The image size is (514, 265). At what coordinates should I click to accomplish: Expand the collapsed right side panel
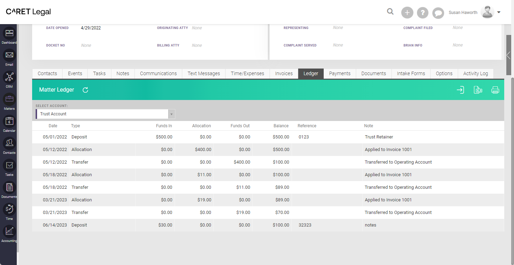click(509, 55)
